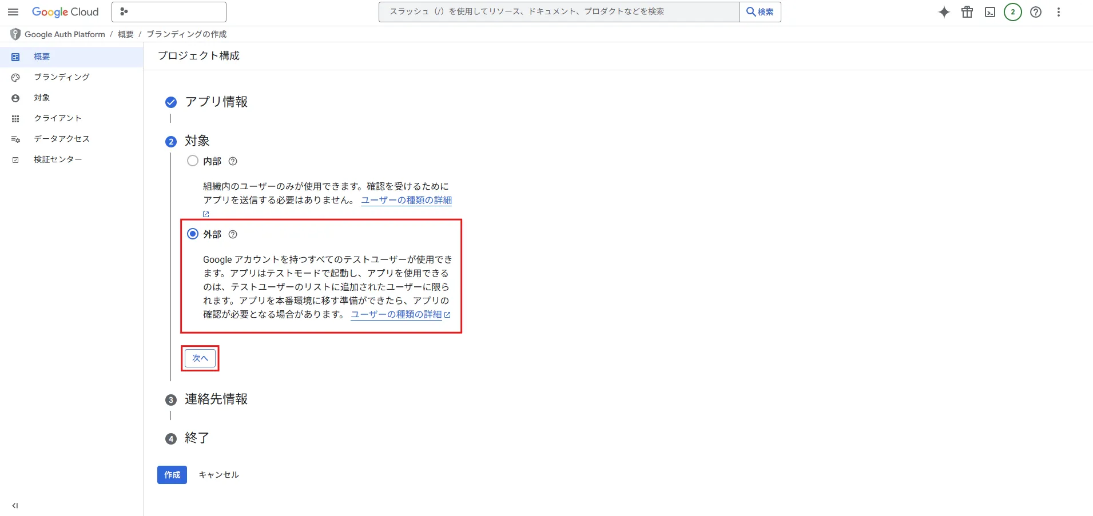Image resolution: width=1093 pixels, height=516 pixels.
Task: Show help tooltip next to 外部
Action: pyautogui.click(x=233, y=234)
